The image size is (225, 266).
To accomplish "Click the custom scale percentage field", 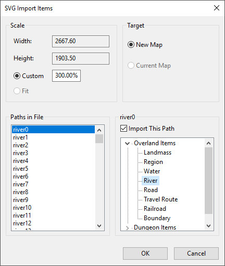I will click(66, 75).
